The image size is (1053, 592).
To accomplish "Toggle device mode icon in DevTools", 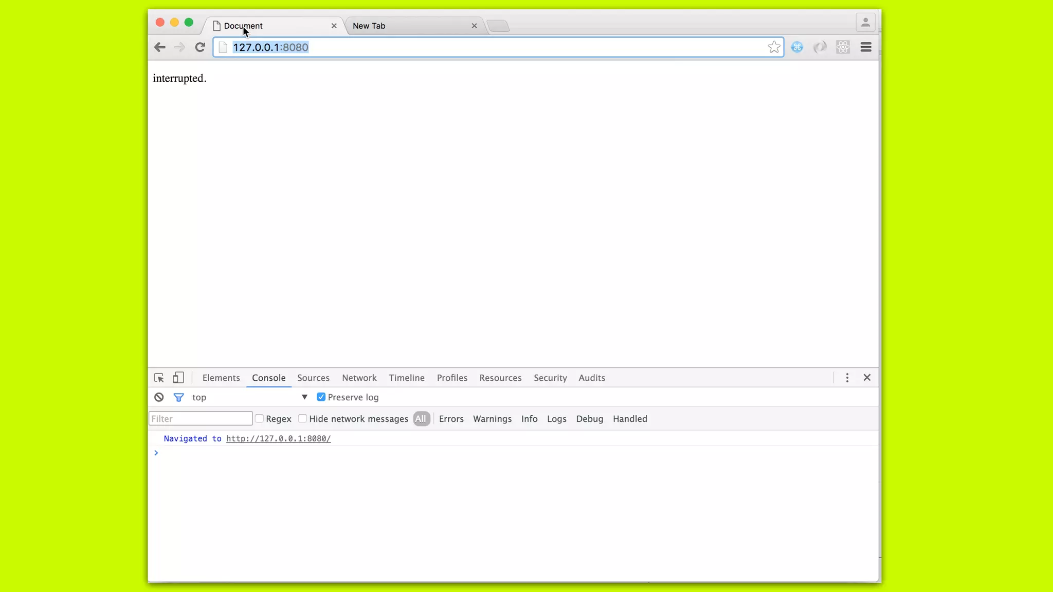I will (x=178, y=378).
